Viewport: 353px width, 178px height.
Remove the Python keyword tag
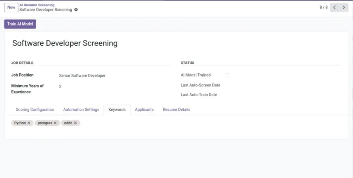(x=29, y=123)
